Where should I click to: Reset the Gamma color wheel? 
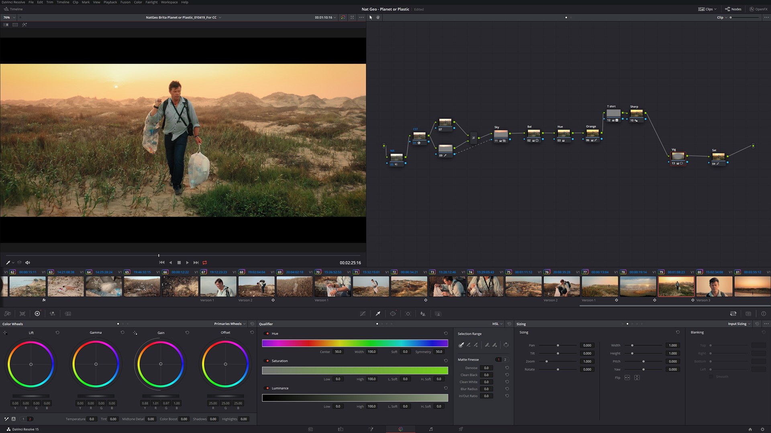[x=122, y=332]
